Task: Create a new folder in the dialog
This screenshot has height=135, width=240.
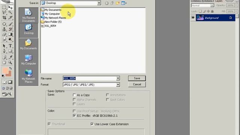Action: point(117,3)
